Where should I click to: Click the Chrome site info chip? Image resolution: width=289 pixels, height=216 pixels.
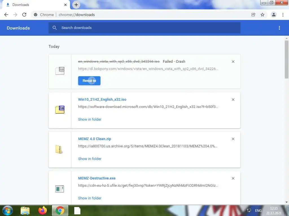pyautogui.click(x=44, y=15)
